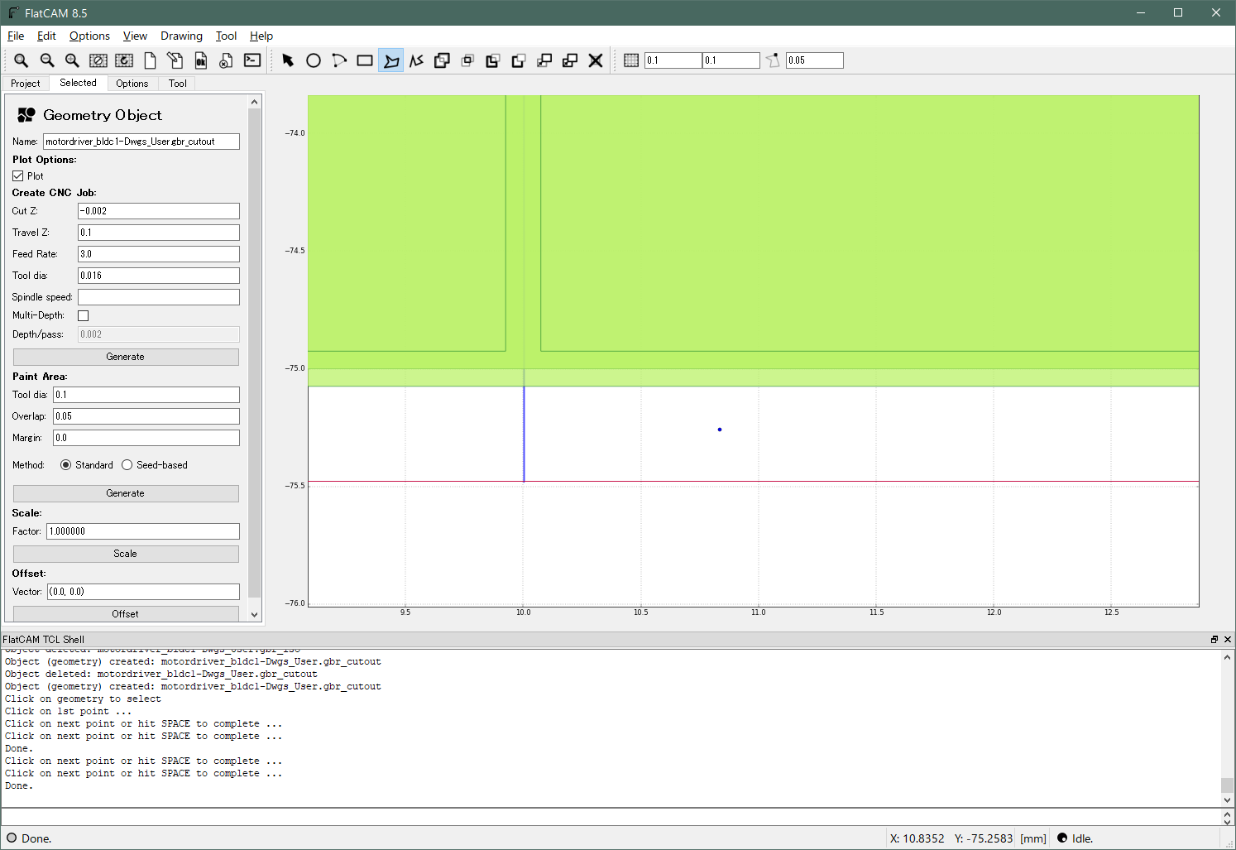
Task: Click the Offset Vector input field
Action: click(143, 592)
